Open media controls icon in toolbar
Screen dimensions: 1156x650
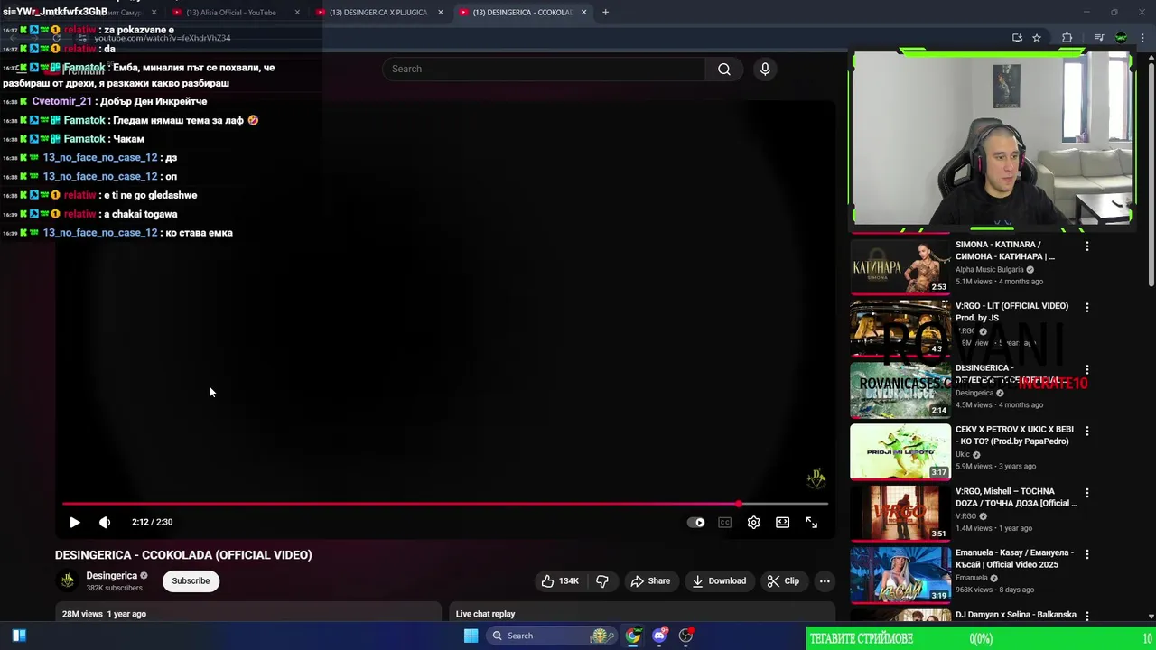tap(1099, 38)
